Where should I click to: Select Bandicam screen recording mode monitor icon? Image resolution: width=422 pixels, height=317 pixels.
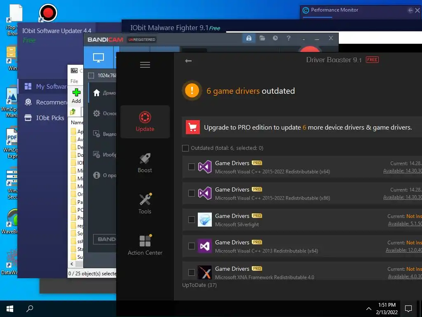tap(98, 57)
